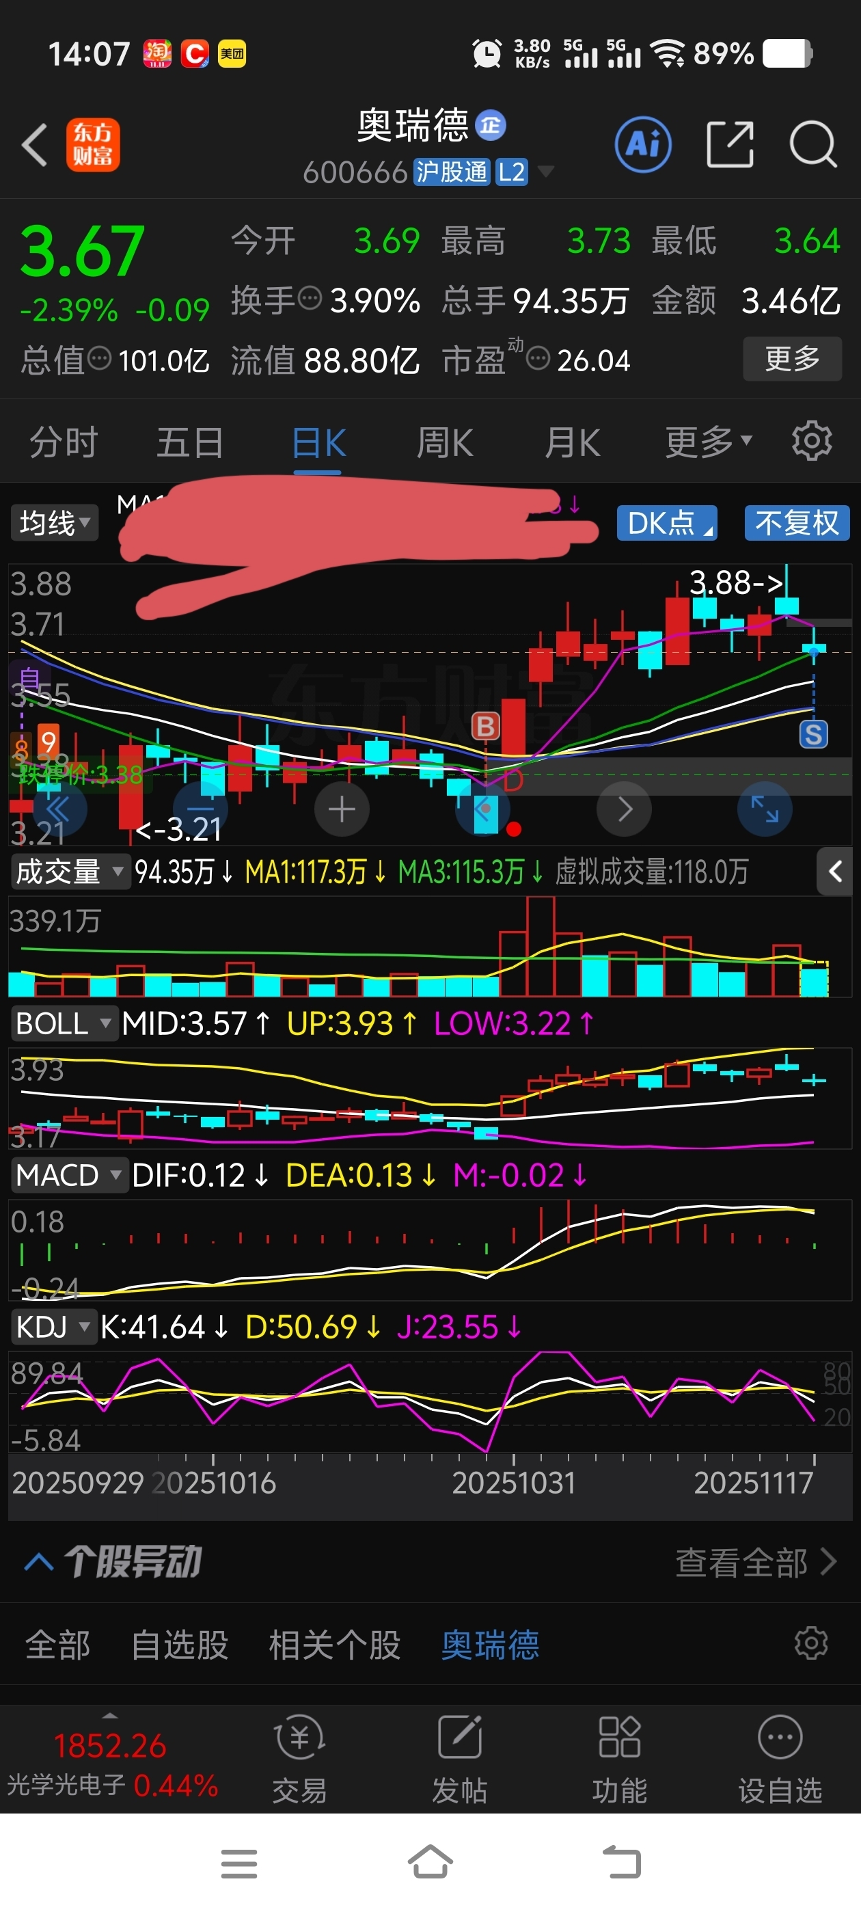Open the MACD indicator dropdown

[x=69, y=1174]
